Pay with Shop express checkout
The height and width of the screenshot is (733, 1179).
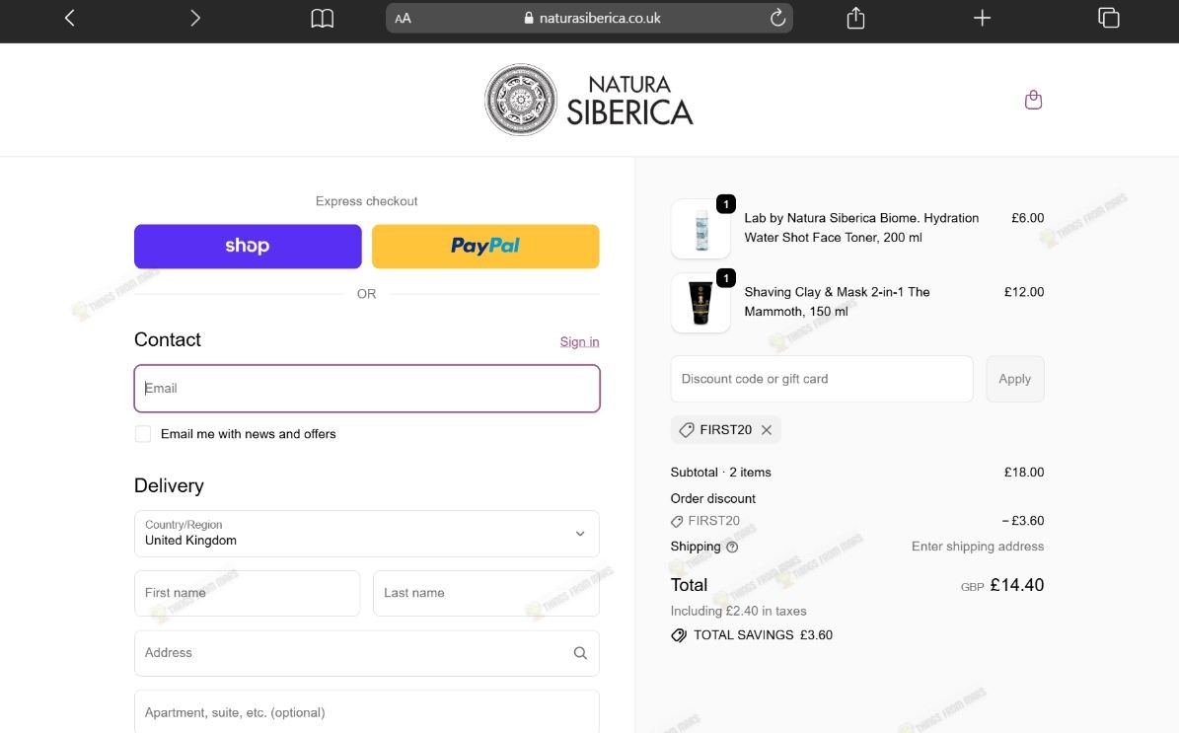248,246
